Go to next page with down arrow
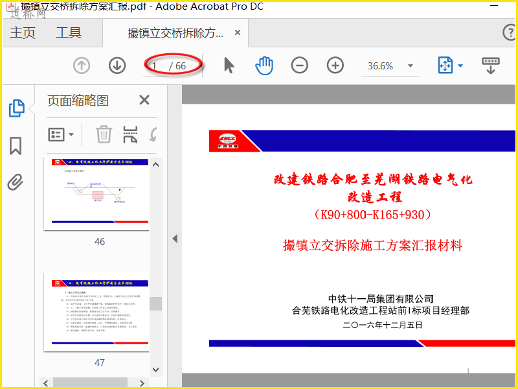Viewport: 518px width, 389px height. pyautogui.click(x=117, y=65)
